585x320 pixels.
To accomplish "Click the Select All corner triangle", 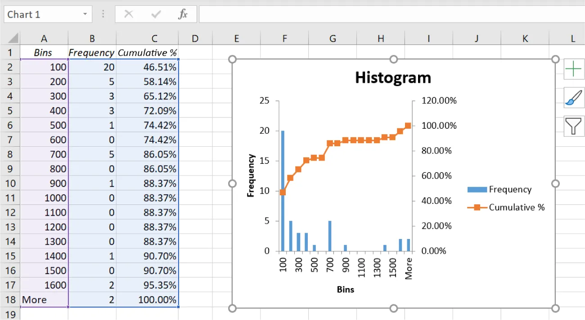I will 14,38.
